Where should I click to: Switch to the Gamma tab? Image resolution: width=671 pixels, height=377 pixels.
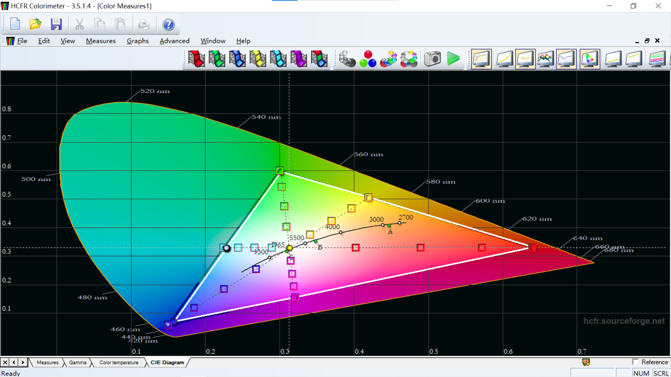click(x=78, y=362)
